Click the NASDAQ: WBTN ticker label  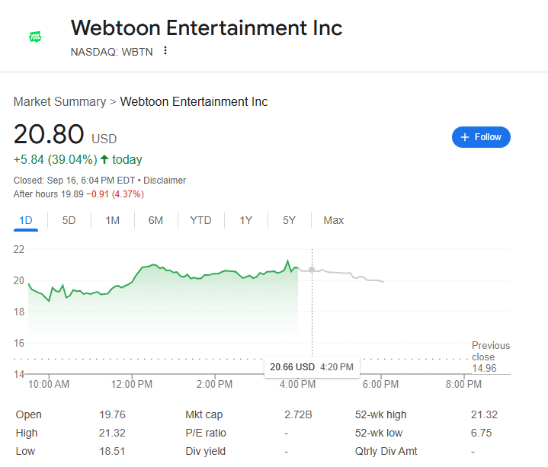coord(111,51)
